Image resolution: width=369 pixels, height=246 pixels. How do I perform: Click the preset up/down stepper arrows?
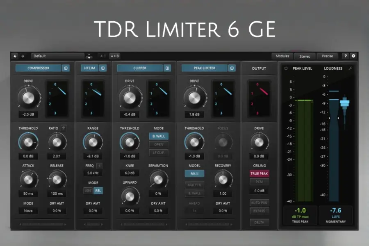coord(89,56)
